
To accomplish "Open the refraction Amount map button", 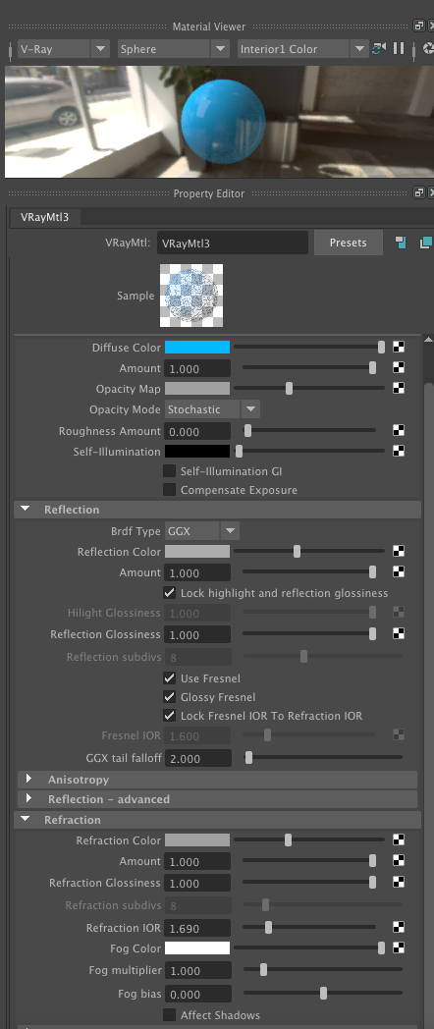I will [399, 860].
